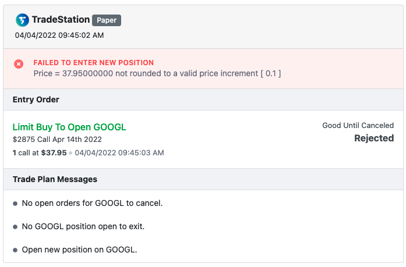The height and width of the screenshot is (267, 406).
Task: Select the Trade Plan Messages header
Action: [203, 179]
